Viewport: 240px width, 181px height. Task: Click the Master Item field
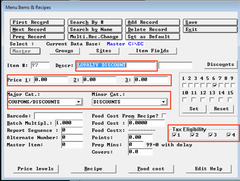coord(72,145)
